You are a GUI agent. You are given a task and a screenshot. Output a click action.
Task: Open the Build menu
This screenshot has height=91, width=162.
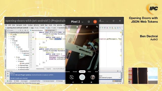42,25
